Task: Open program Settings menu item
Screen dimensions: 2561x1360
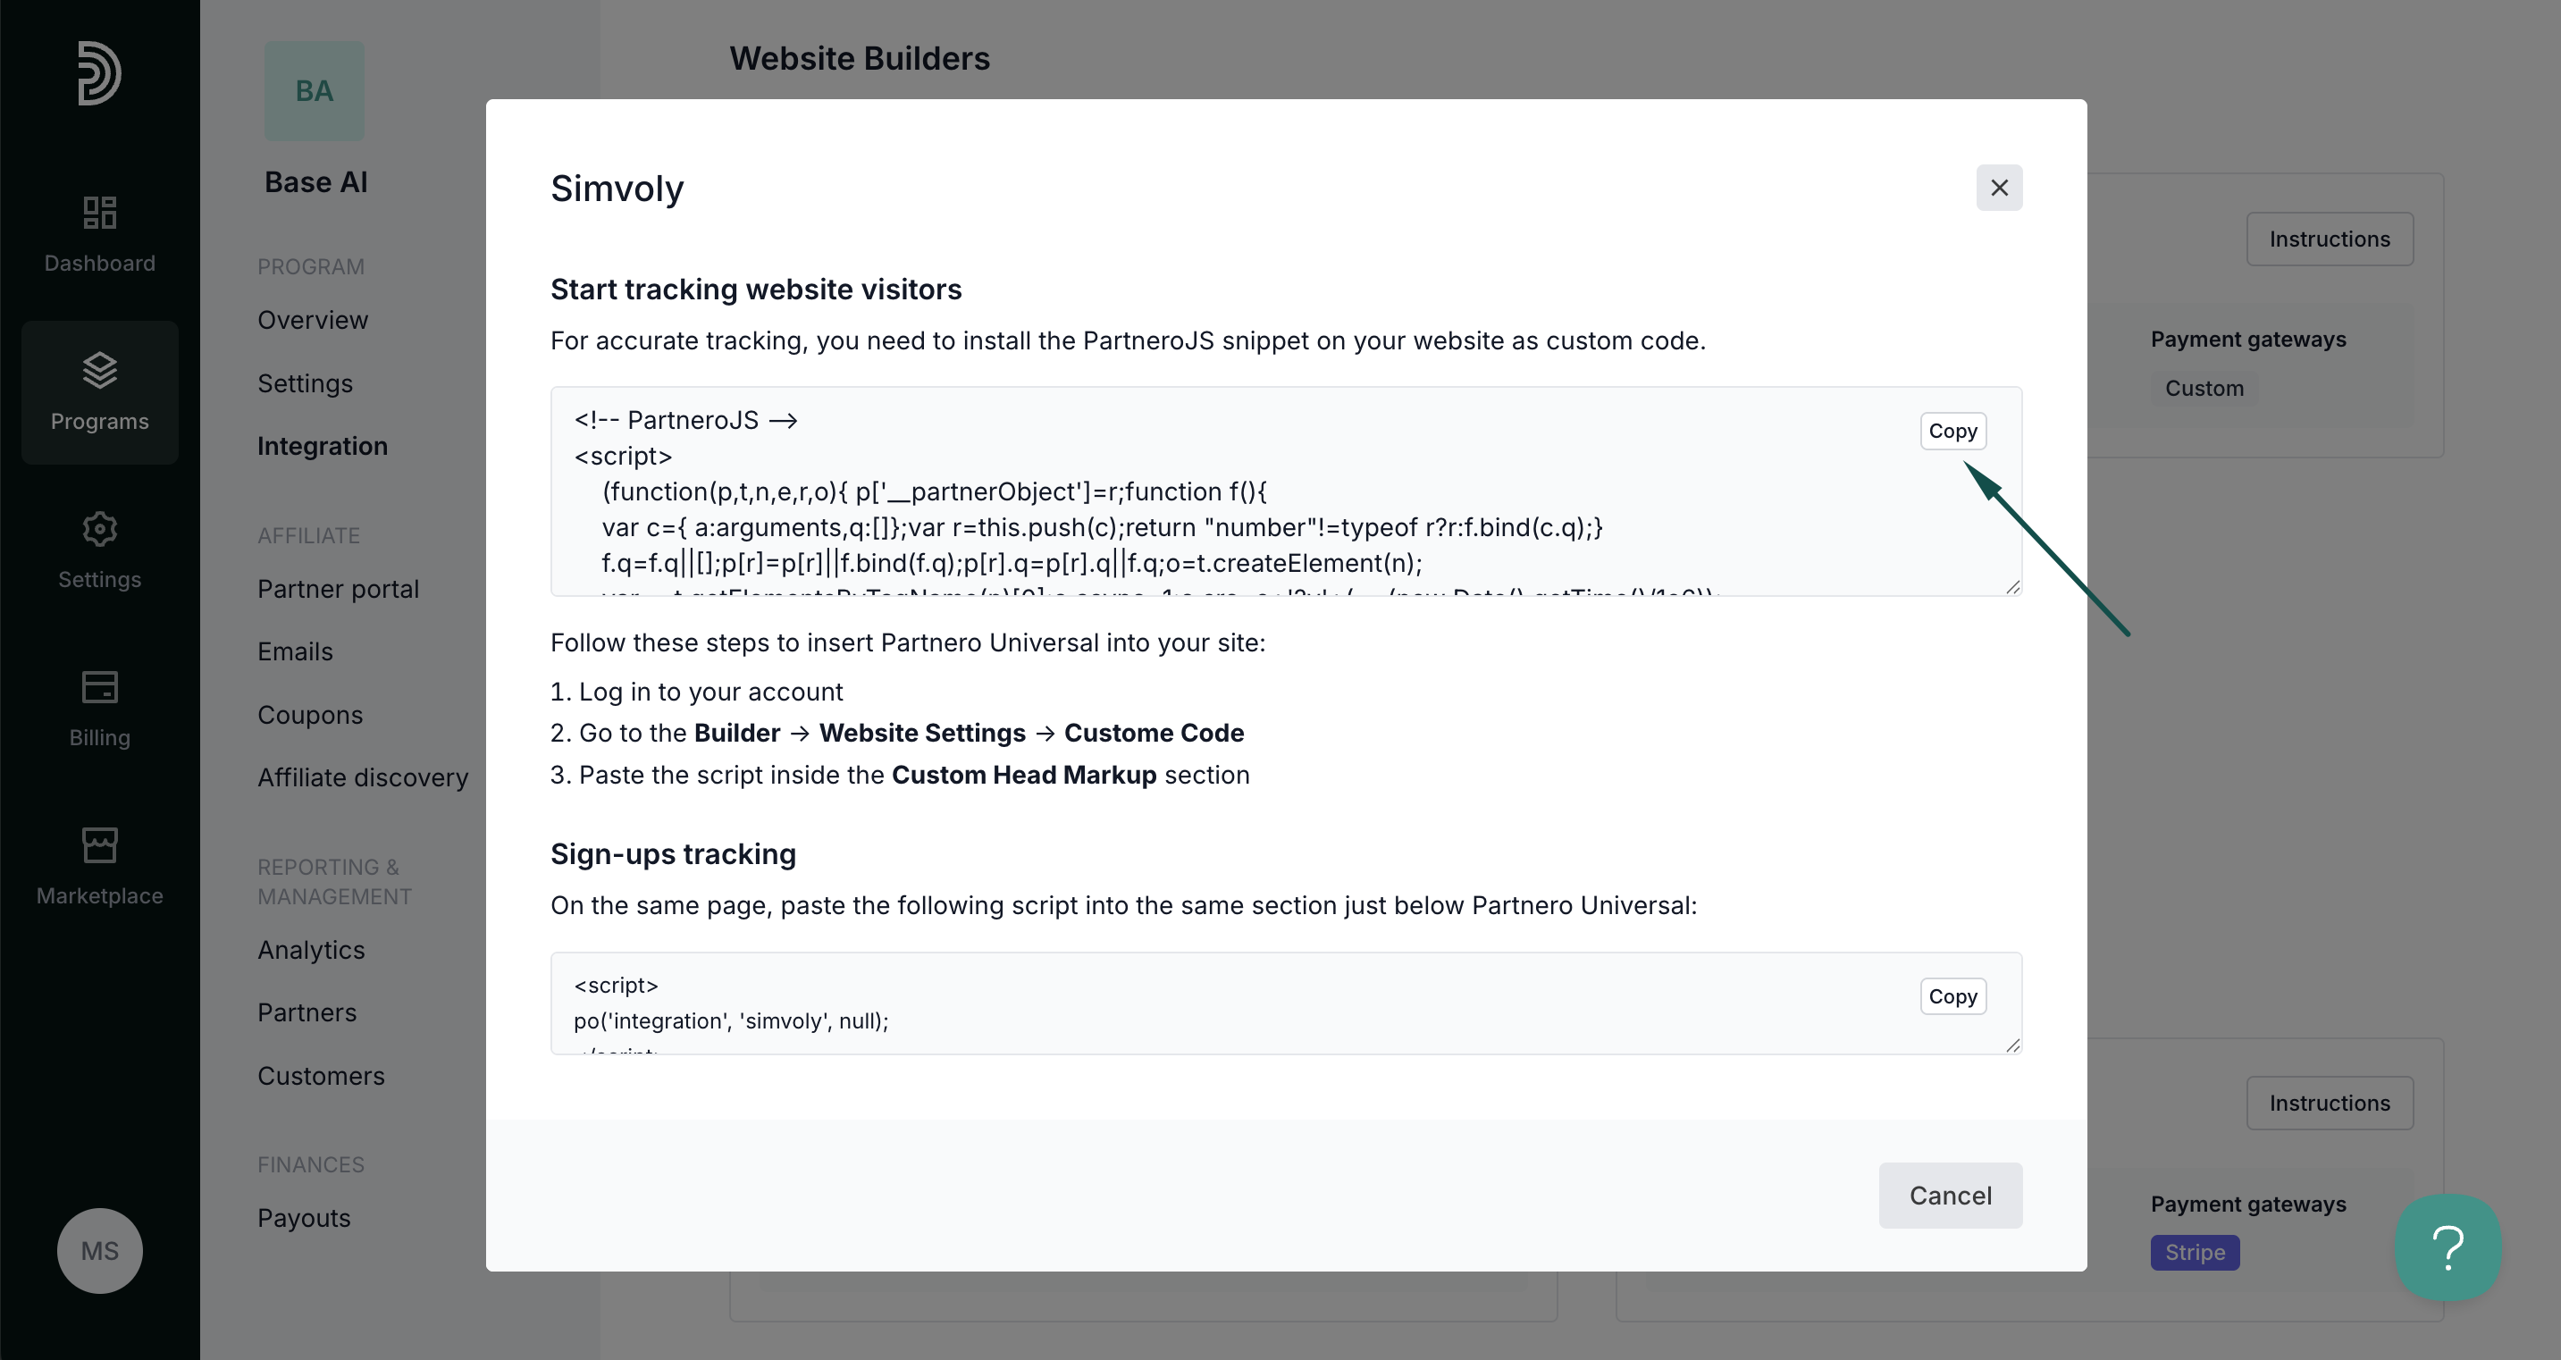Action: (x=306, y=383)
